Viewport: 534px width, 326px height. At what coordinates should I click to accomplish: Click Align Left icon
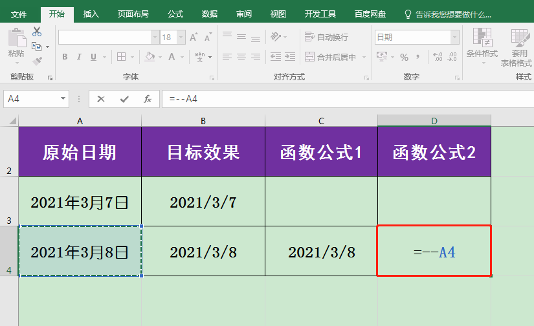(227, 57)
